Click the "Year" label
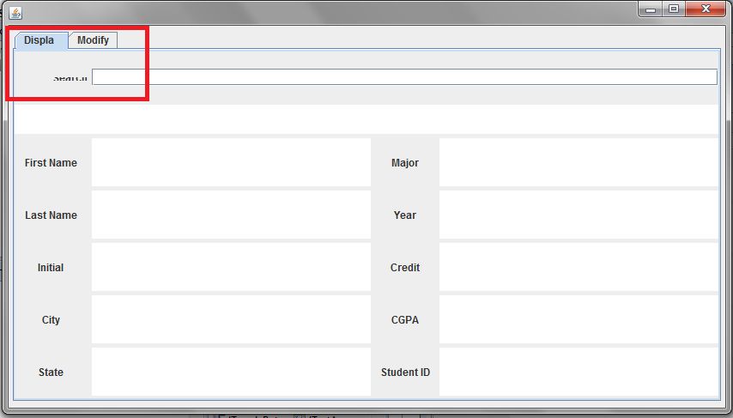Image resolution: width=733 pixels, height=418 pixels. click(x=405, y=215)
